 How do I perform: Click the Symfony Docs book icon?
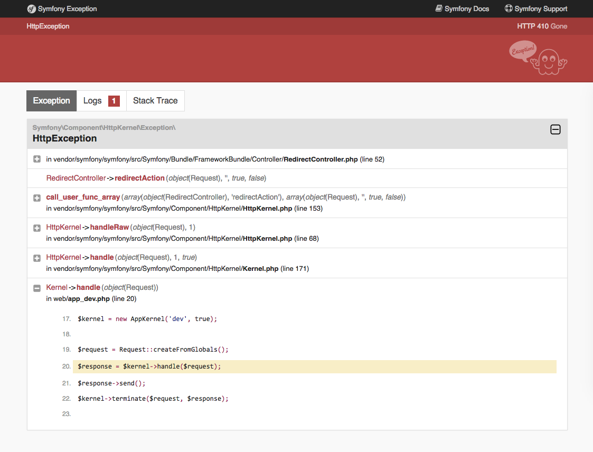pyautogui.click(x=439, y=8)
